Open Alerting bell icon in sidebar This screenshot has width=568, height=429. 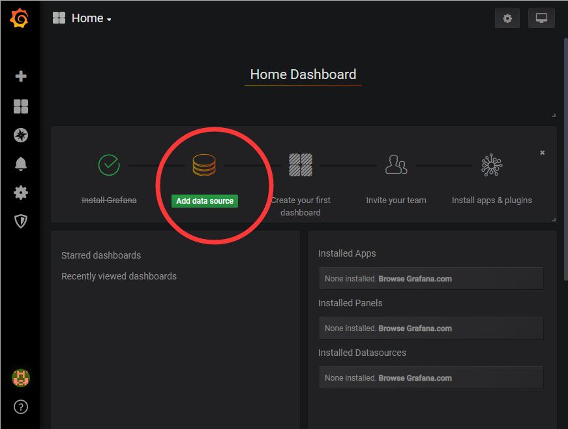(21, 164)
